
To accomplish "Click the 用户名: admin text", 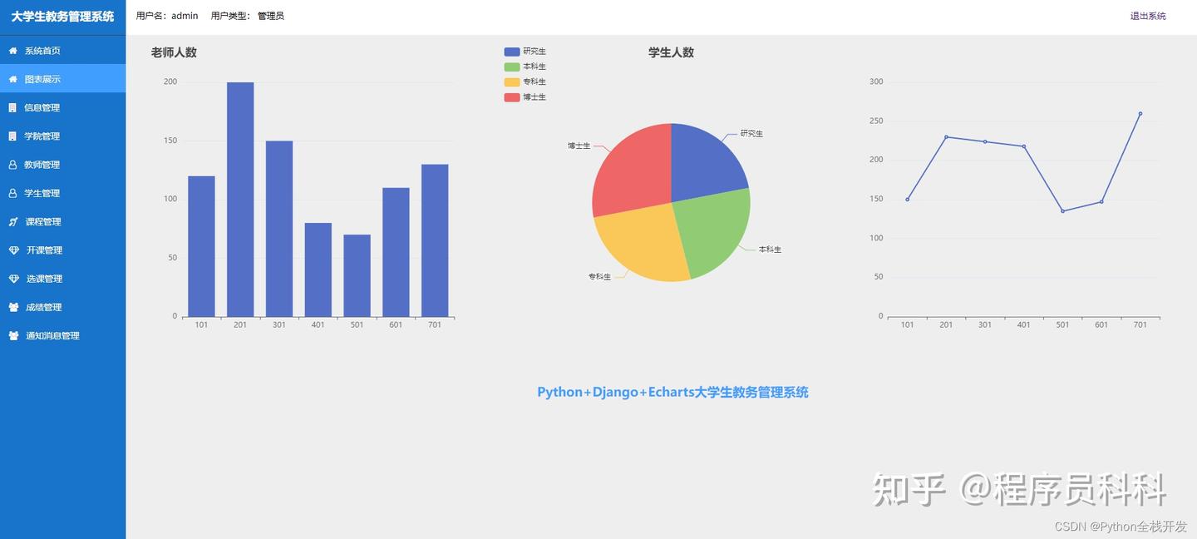I will [167, 16].
